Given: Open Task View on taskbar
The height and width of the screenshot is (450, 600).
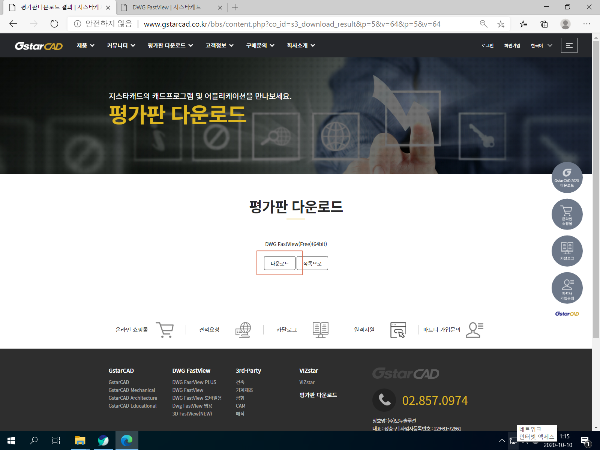Looking at the screenshot, I should [56, 441].
